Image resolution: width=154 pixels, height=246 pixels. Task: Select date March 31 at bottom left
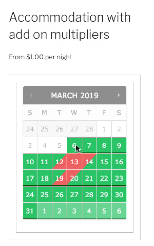pyautogui.click(x=30, y=211)
